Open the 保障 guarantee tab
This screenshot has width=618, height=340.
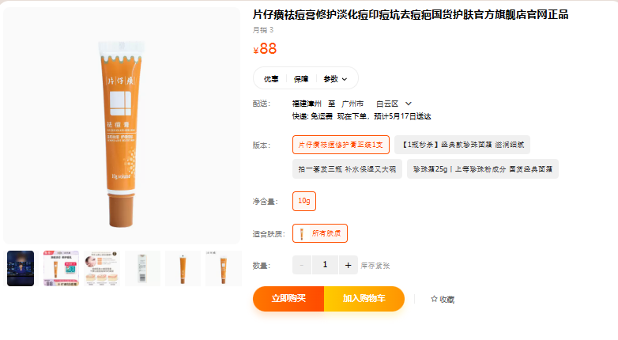tap(301, 78)
